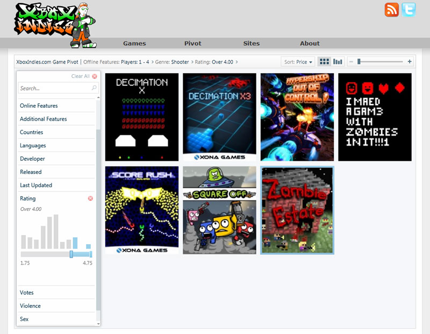Image resolution: width=430 pixels, height=334 pixels.
Task: Open the RSS feed icon
Action: pyautogui.click(x=391, y=10)
